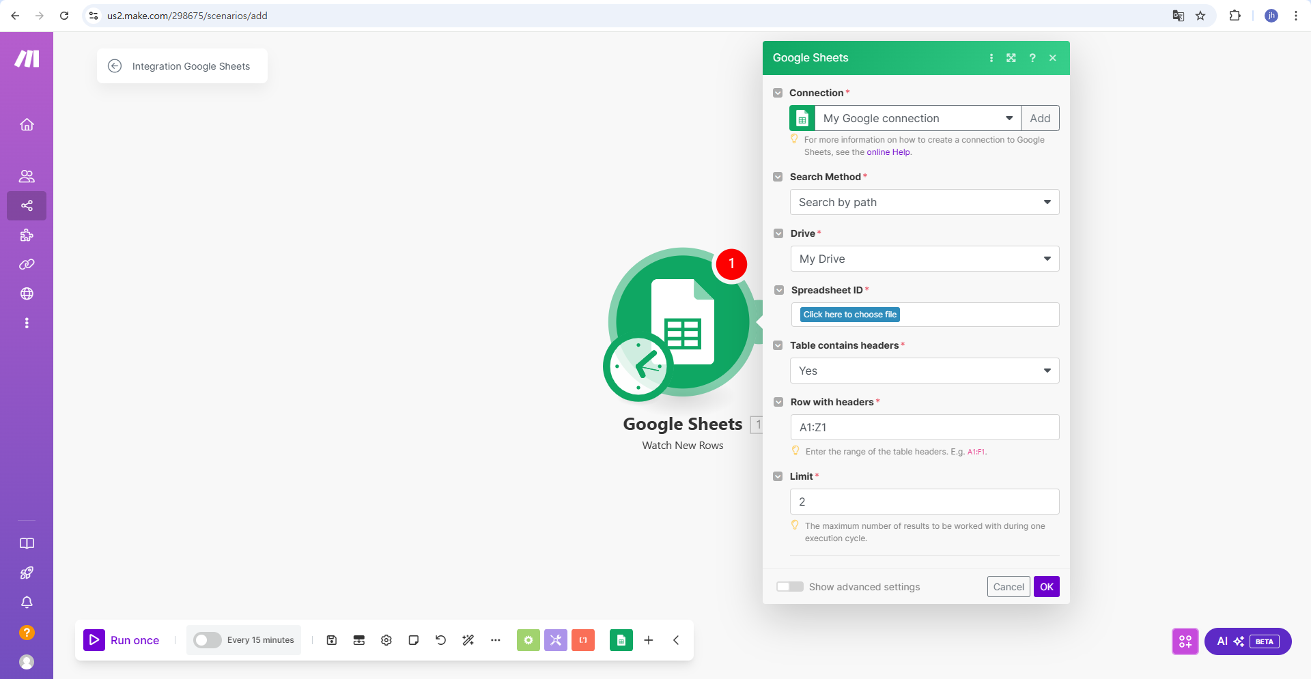Open Scenarios via the share-nodes sidebar icon
1311x679 pixels.
27,205
